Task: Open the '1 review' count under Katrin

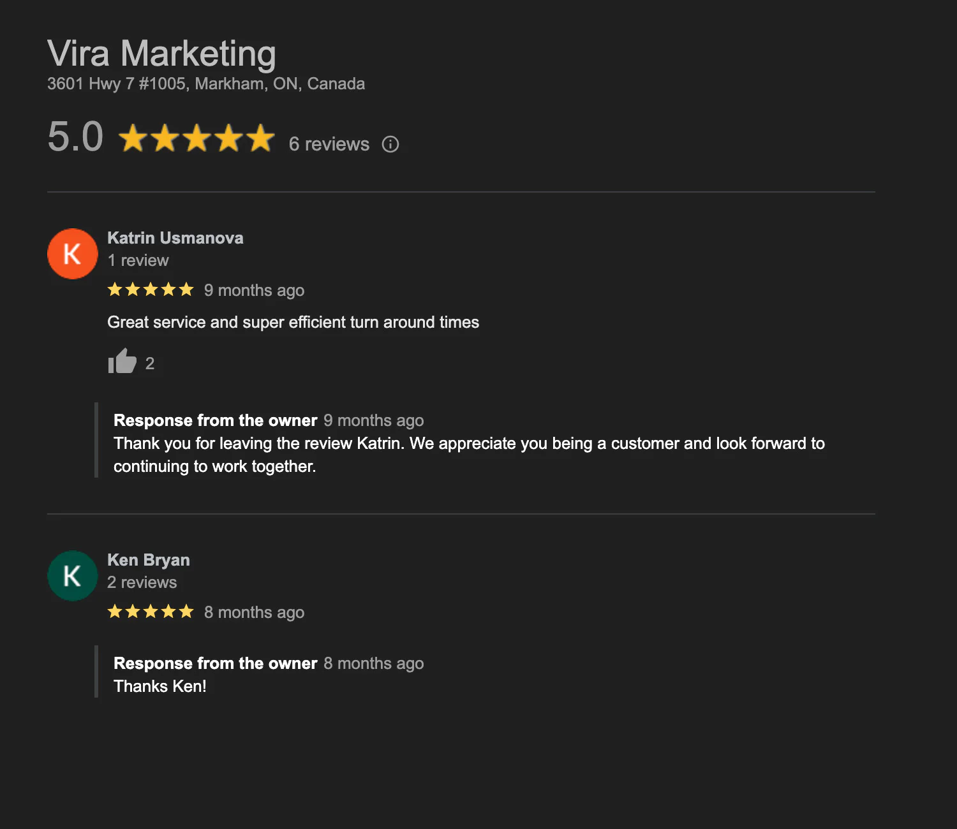Action: tap(138, 260)
